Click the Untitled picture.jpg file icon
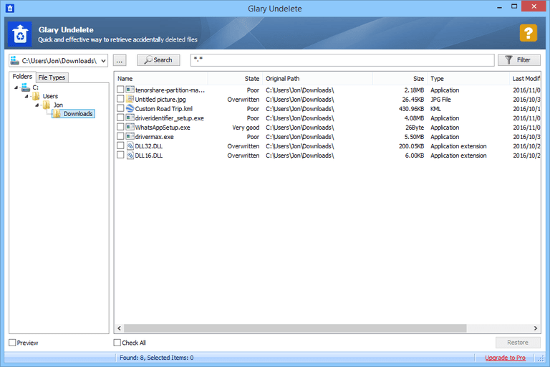550x367 pixels. click(130, 99)
